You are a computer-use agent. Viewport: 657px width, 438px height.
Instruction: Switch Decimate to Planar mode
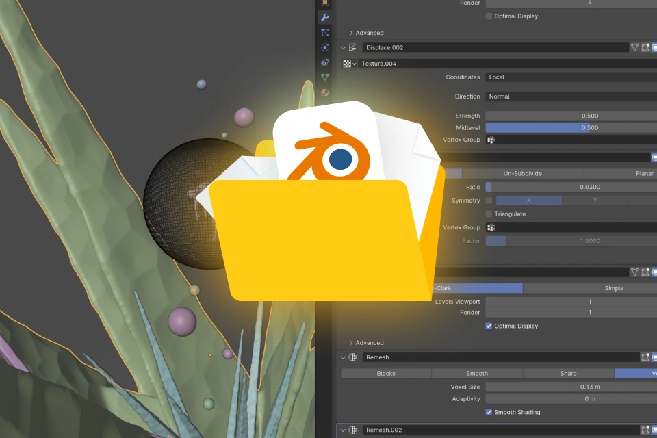click(621, 174)
